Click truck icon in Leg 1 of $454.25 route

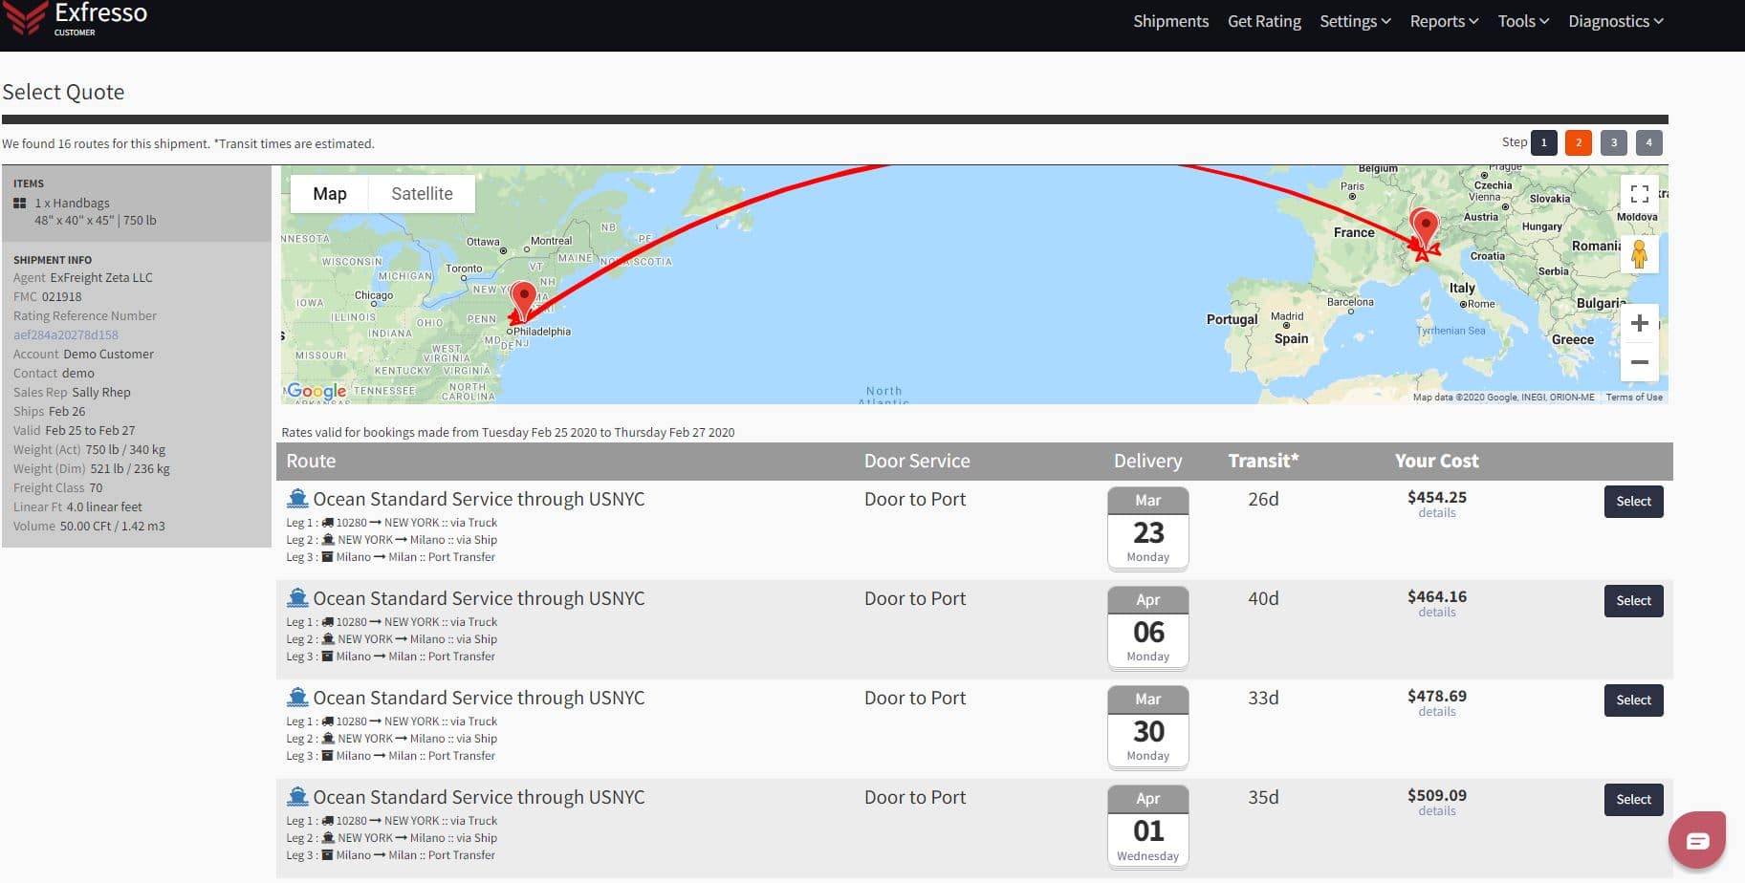point(328,523)
